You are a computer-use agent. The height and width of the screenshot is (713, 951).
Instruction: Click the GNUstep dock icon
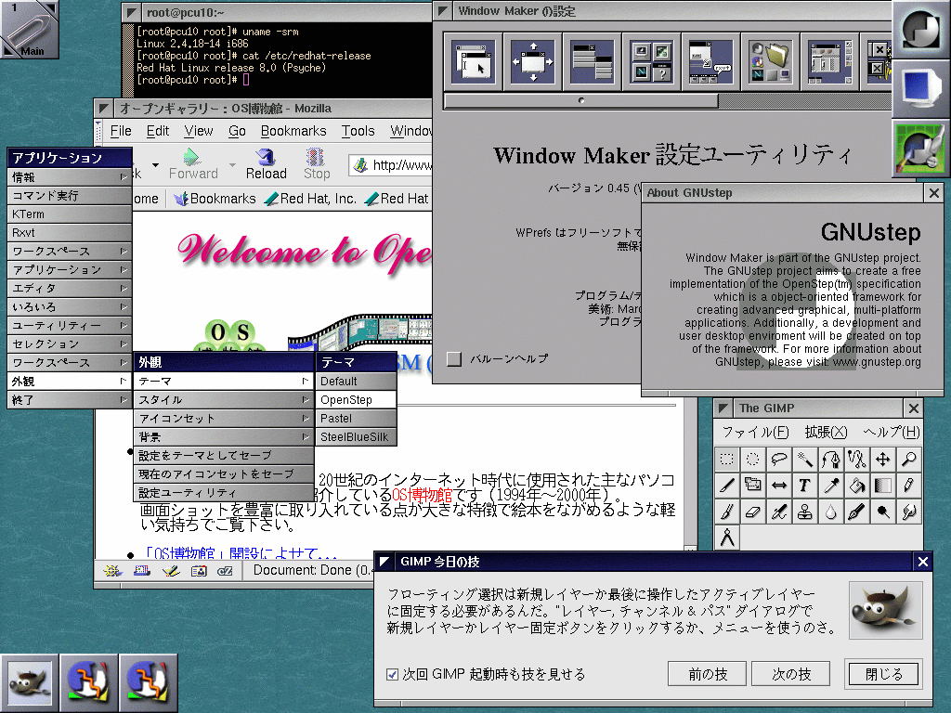[920, 29]
